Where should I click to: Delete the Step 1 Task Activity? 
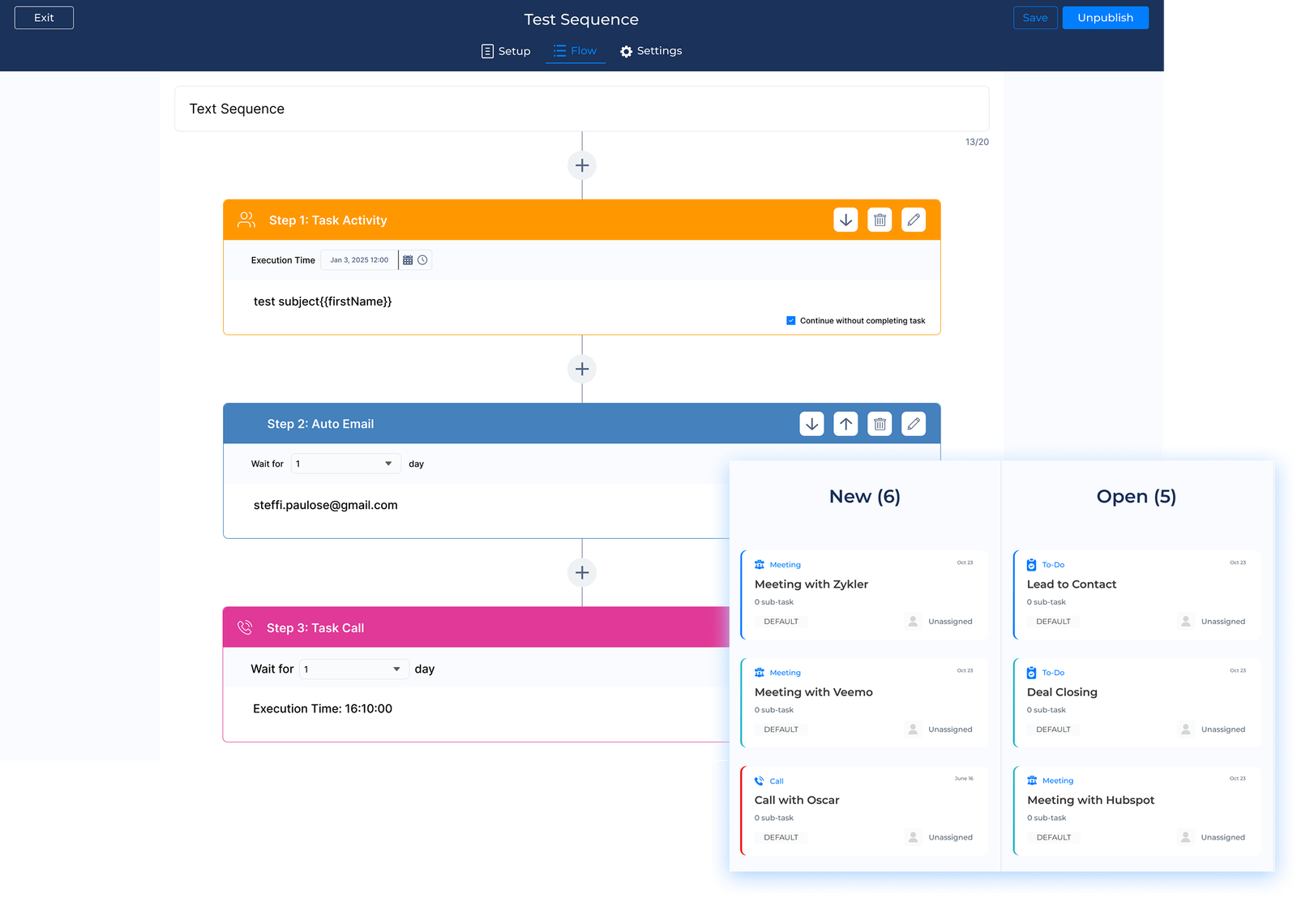tap(880, 220)
